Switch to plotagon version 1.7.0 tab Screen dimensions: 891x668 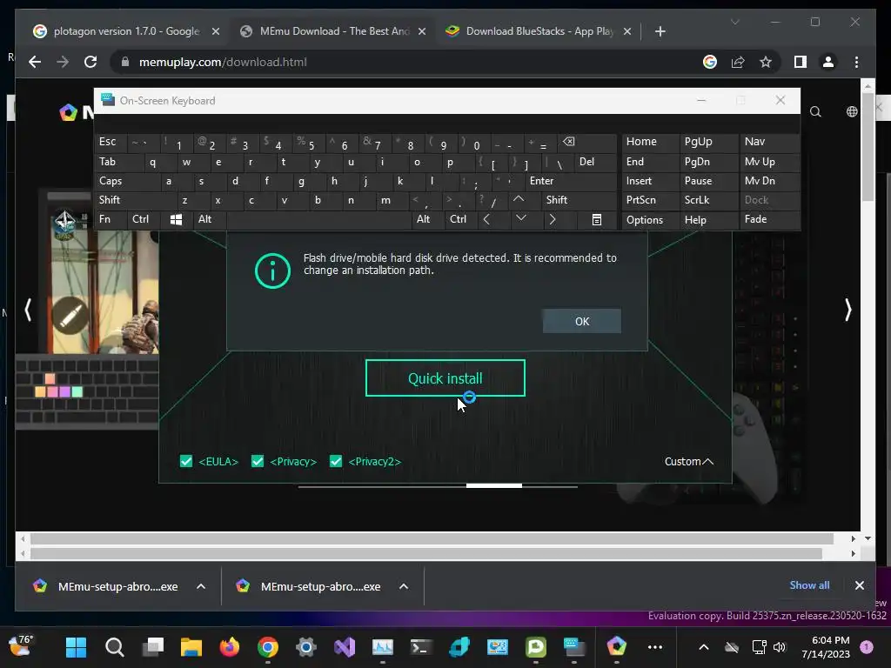click(126, 31)
